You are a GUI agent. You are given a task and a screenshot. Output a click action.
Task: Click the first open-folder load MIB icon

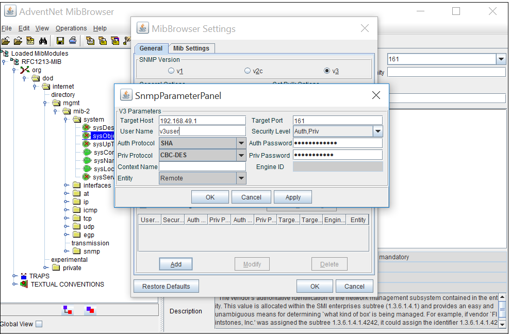point(6,41)
